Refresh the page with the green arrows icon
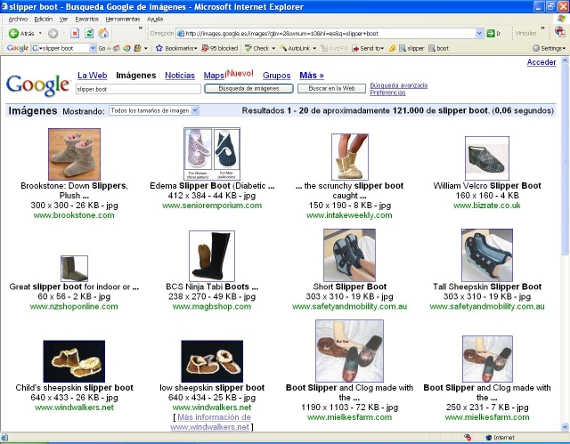 89,34
